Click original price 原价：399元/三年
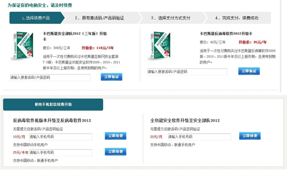 tap(56, 48)
